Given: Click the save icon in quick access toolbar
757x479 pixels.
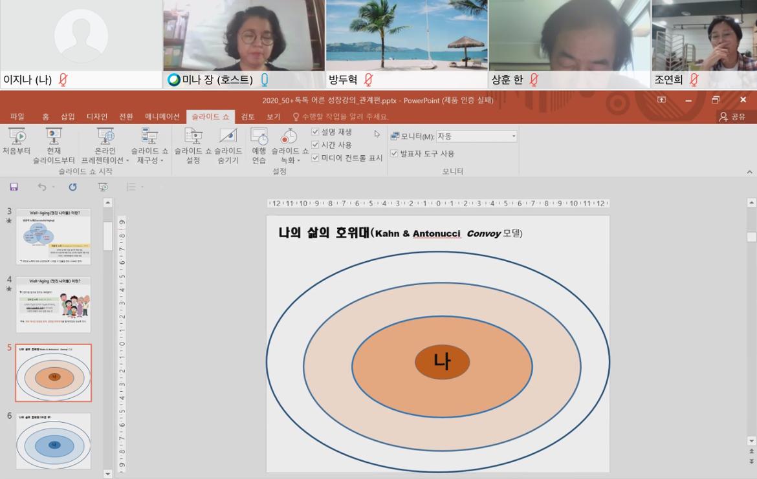Looking at the screenshot, I should coord(14,187).
